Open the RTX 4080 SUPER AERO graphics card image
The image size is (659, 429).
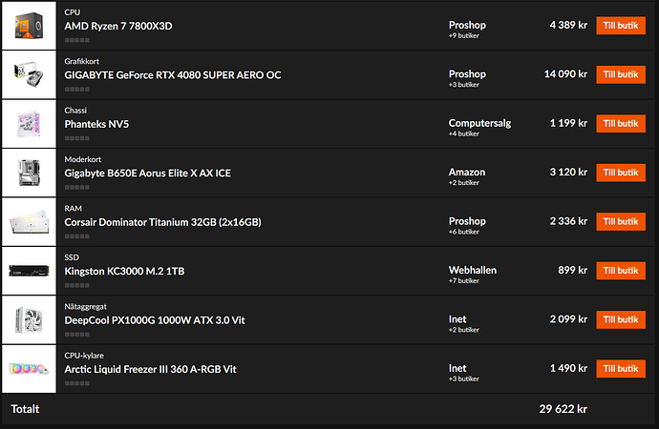tap(29, 74)
